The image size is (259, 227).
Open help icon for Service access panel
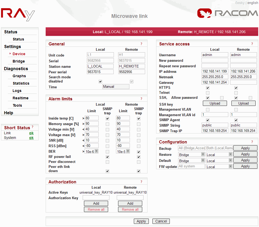(252, 44)
